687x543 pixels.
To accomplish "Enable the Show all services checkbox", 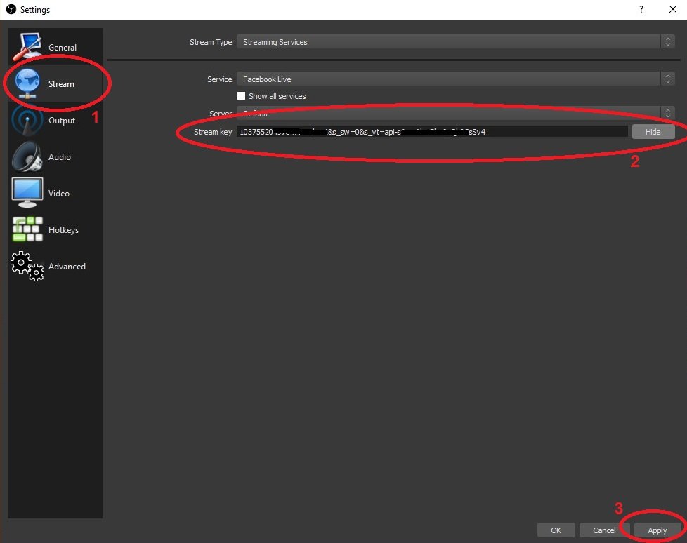I will point(241,95).
